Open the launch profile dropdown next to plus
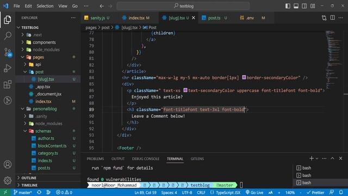Viewport: 348px width, 196px height. point(317,158)
